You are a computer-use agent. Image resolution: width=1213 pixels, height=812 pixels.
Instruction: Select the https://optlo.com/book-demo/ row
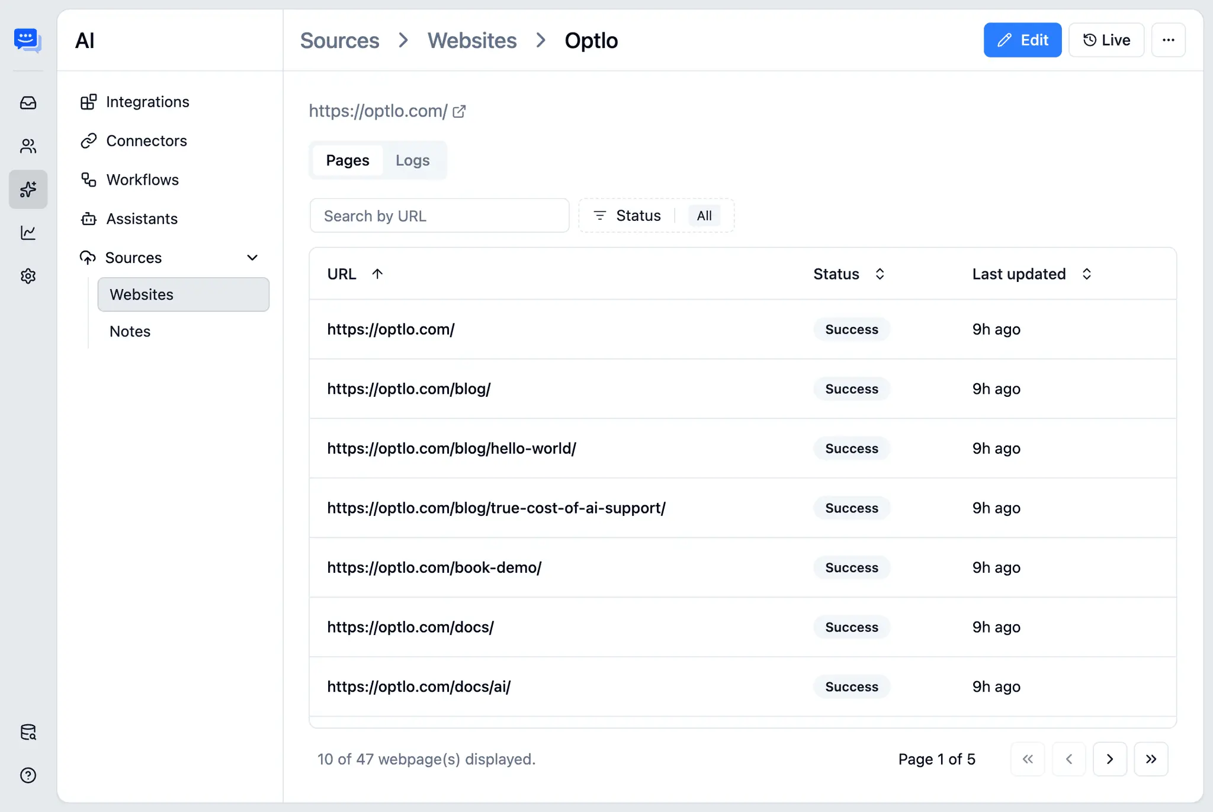(x=742, y=567)
